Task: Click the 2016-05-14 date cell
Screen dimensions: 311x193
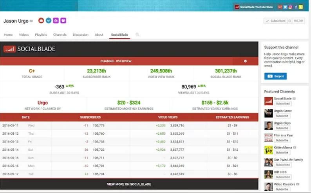Action: [10, 150]
